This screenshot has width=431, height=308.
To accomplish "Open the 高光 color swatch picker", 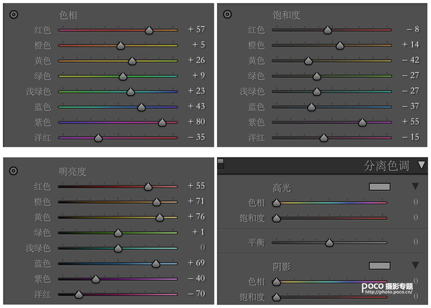I will tap(379, 186).
